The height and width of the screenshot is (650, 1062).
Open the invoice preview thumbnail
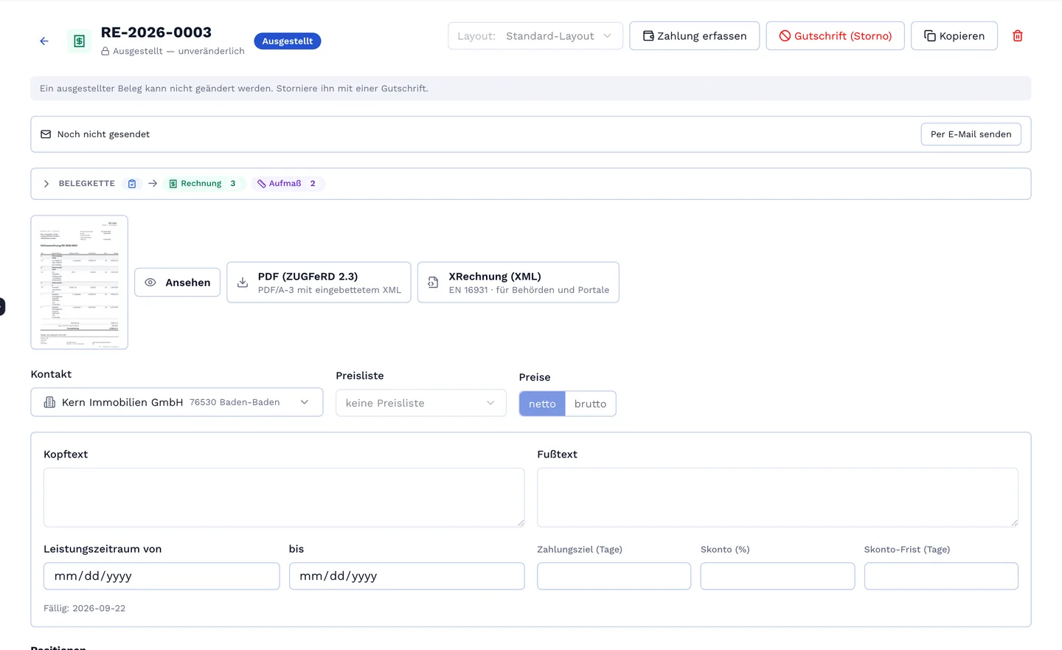[80, 283]
